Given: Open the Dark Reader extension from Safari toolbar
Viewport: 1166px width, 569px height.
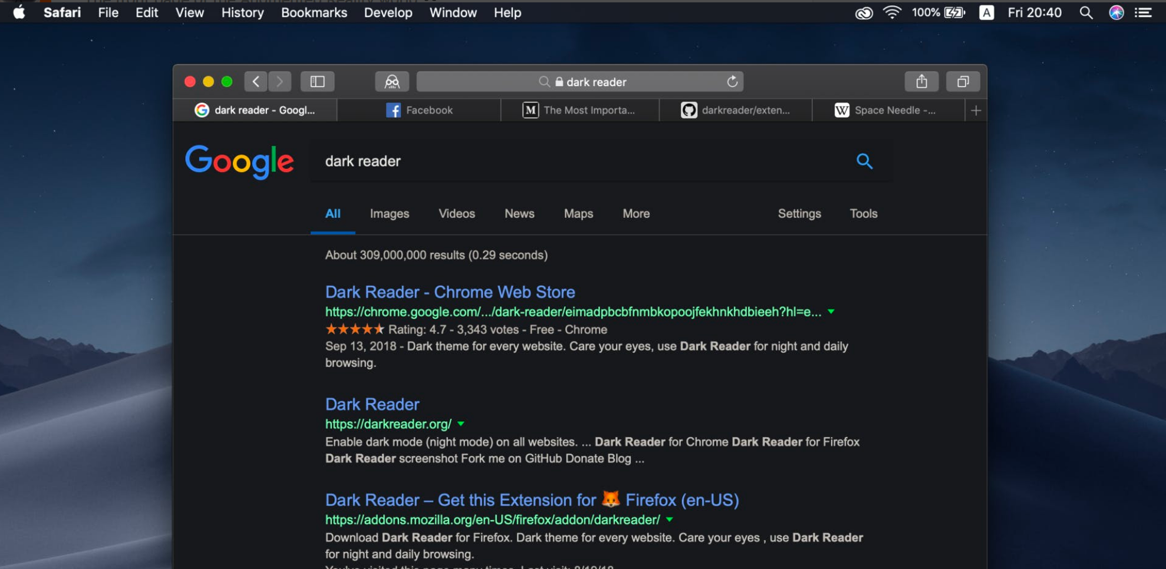Looking at the screenshot, I should pos(391,81).
